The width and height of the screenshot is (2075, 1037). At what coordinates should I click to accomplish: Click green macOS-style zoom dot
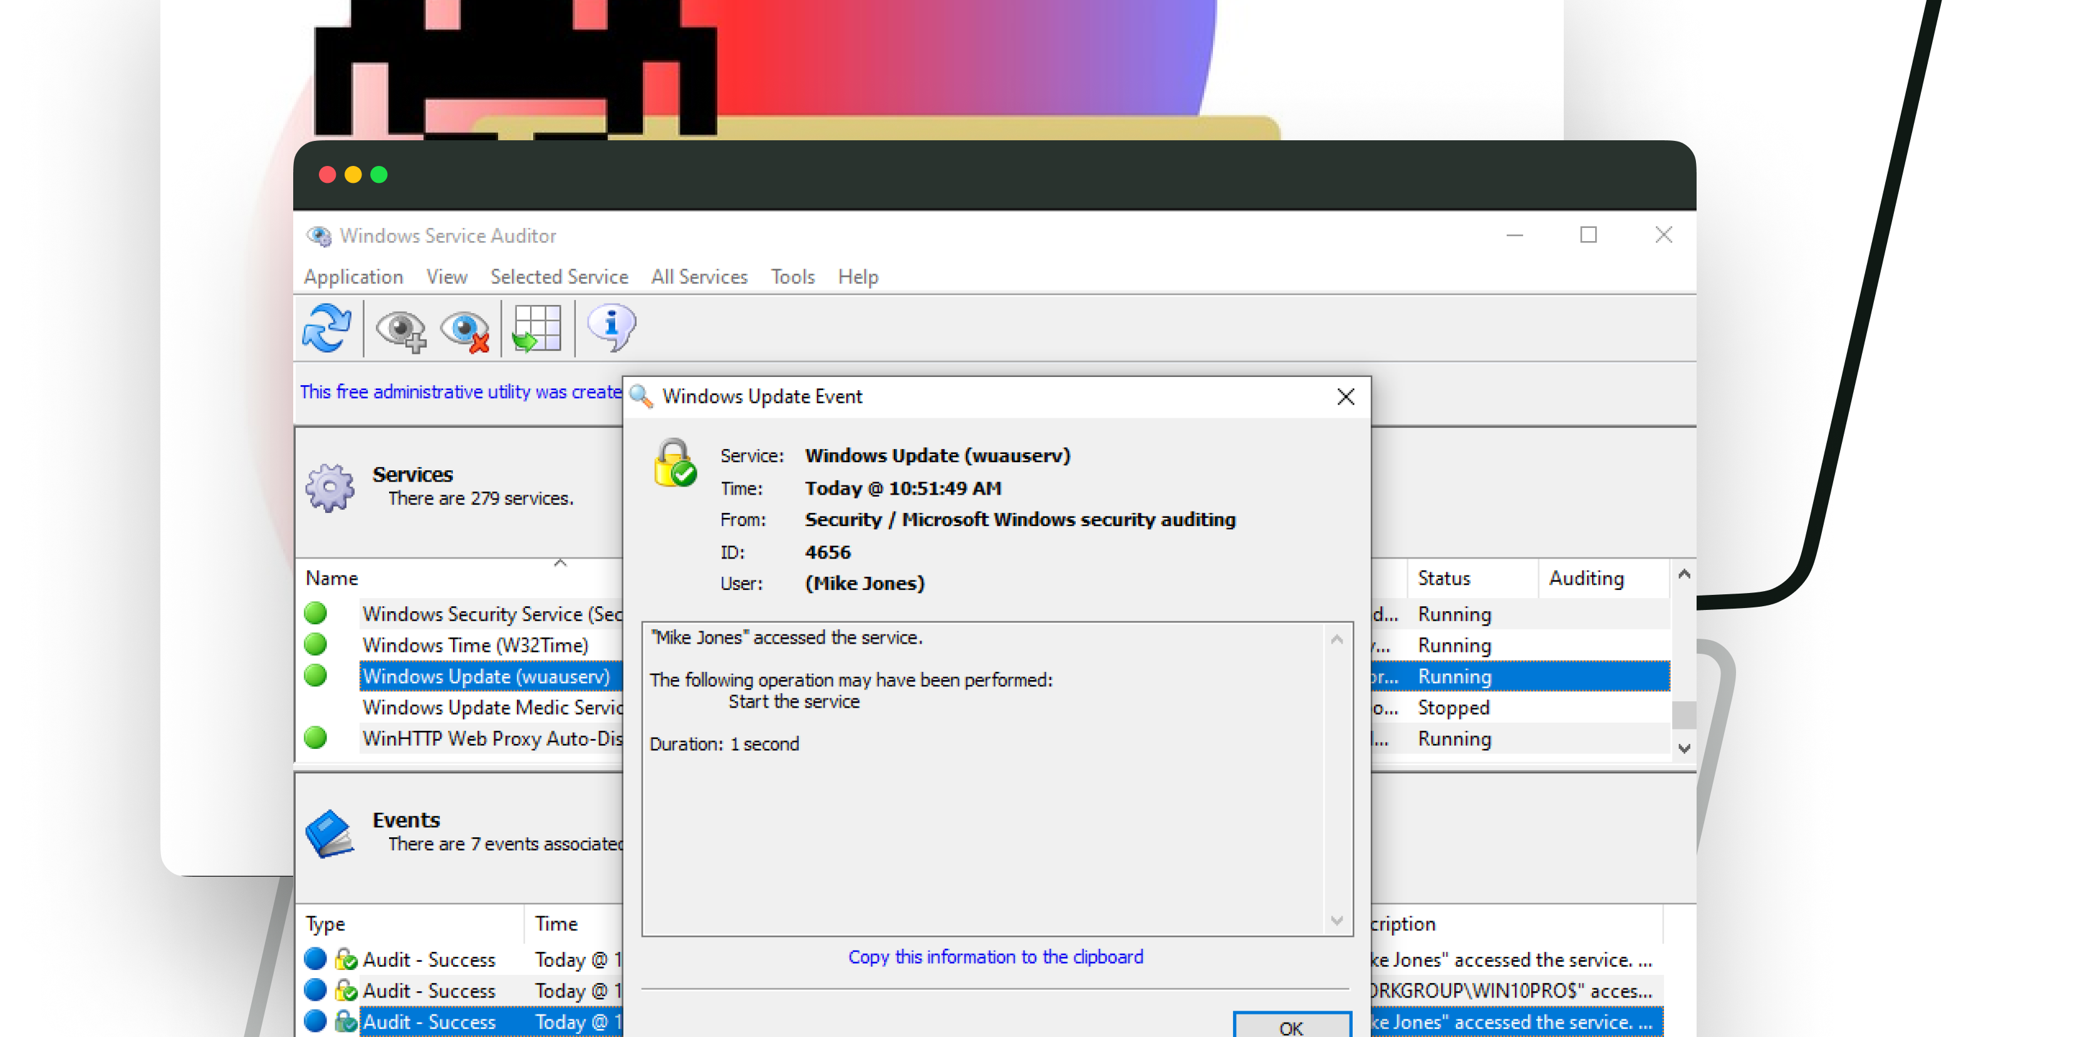(x=378, y=175)
